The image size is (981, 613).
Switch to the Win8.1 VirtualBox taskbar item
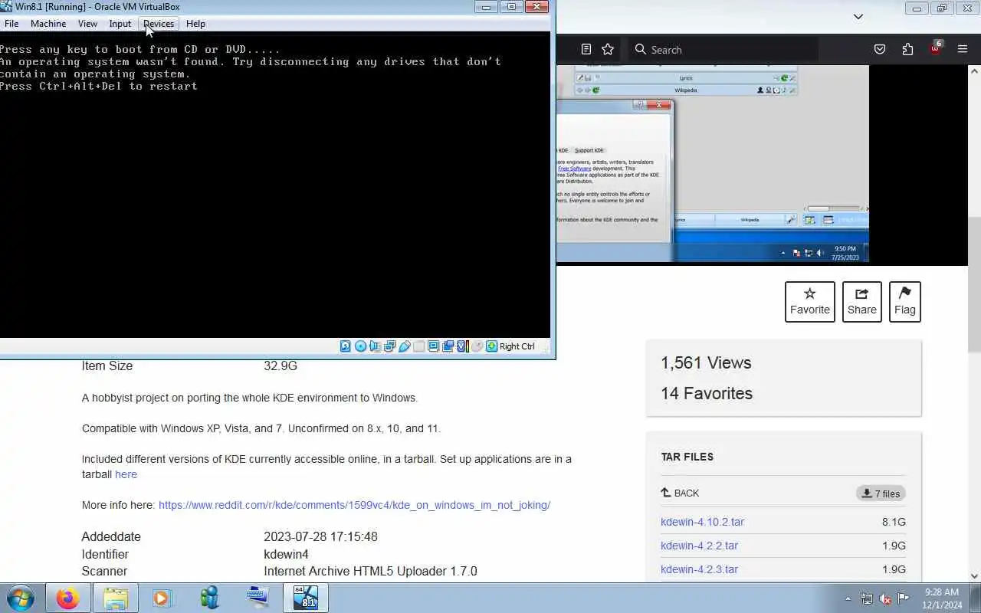(306, 598)
